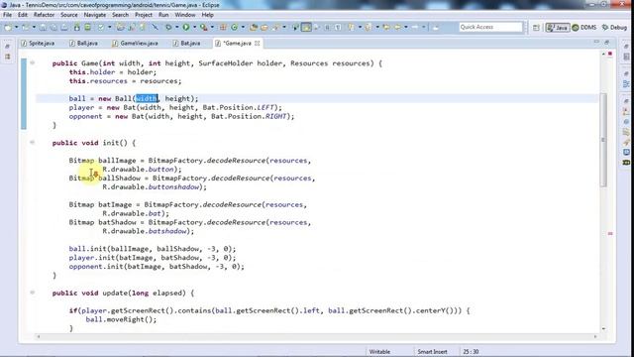634x357 pixels.
Task: Open the Search dropdown arrow
Action: [x=284, y=28]
